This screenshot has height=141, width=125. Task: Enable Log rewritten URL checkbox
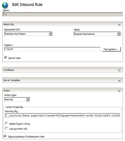click(x=7, y=128)
